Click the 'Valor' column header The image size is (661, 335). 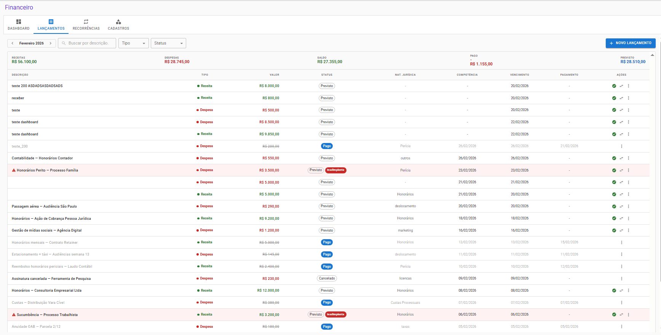click(275, 75)
